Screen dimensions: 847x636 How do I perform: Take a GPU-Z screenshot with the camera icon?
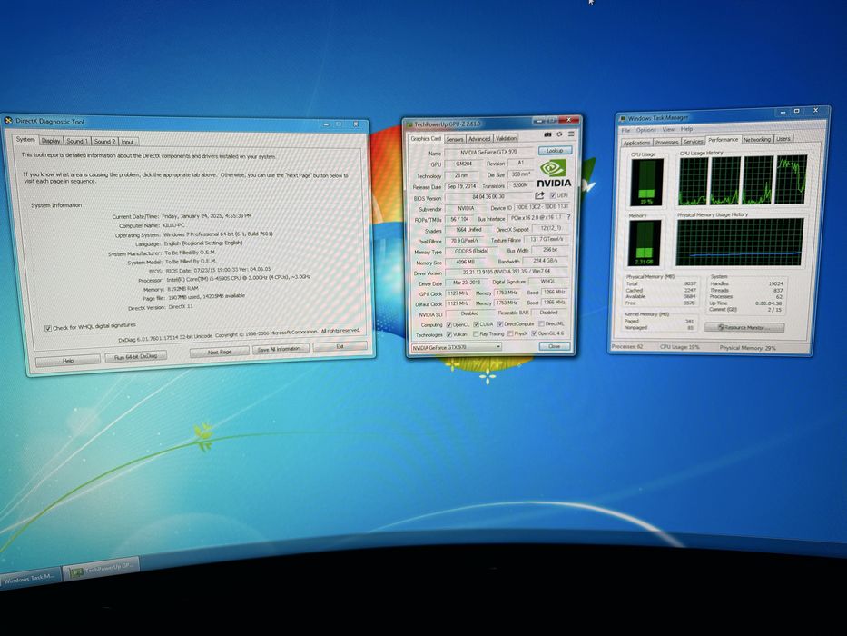coord(547,134)
